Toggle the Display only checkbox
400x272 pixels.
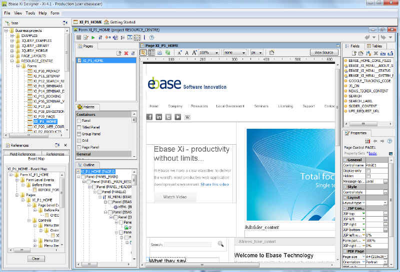coord(368,171)
